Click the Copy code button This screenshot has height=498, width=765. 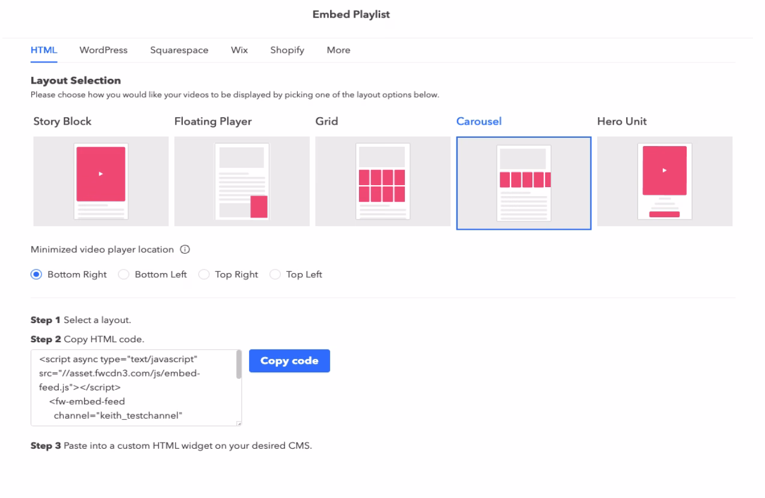(289, 361)
